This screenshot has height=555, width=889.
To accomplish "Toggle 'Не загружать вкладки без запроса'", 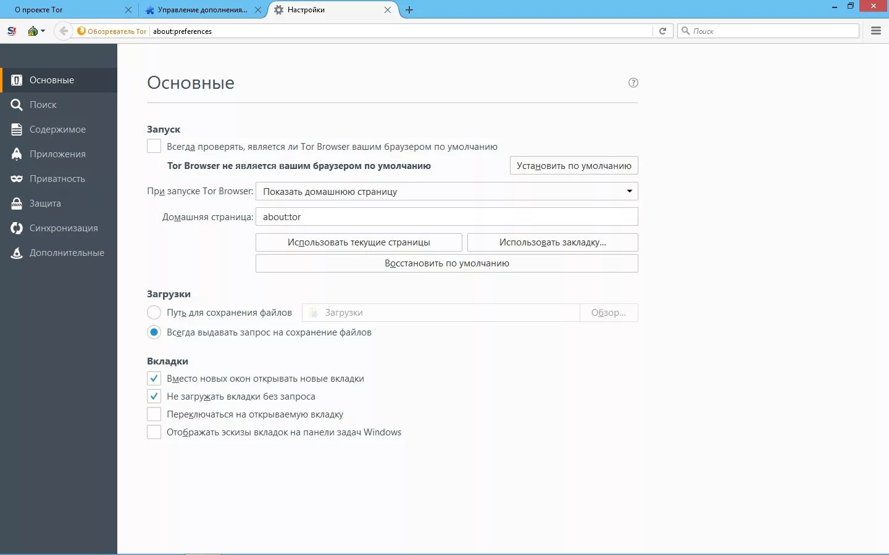I will pyautogui.click(x=154, y=397).
